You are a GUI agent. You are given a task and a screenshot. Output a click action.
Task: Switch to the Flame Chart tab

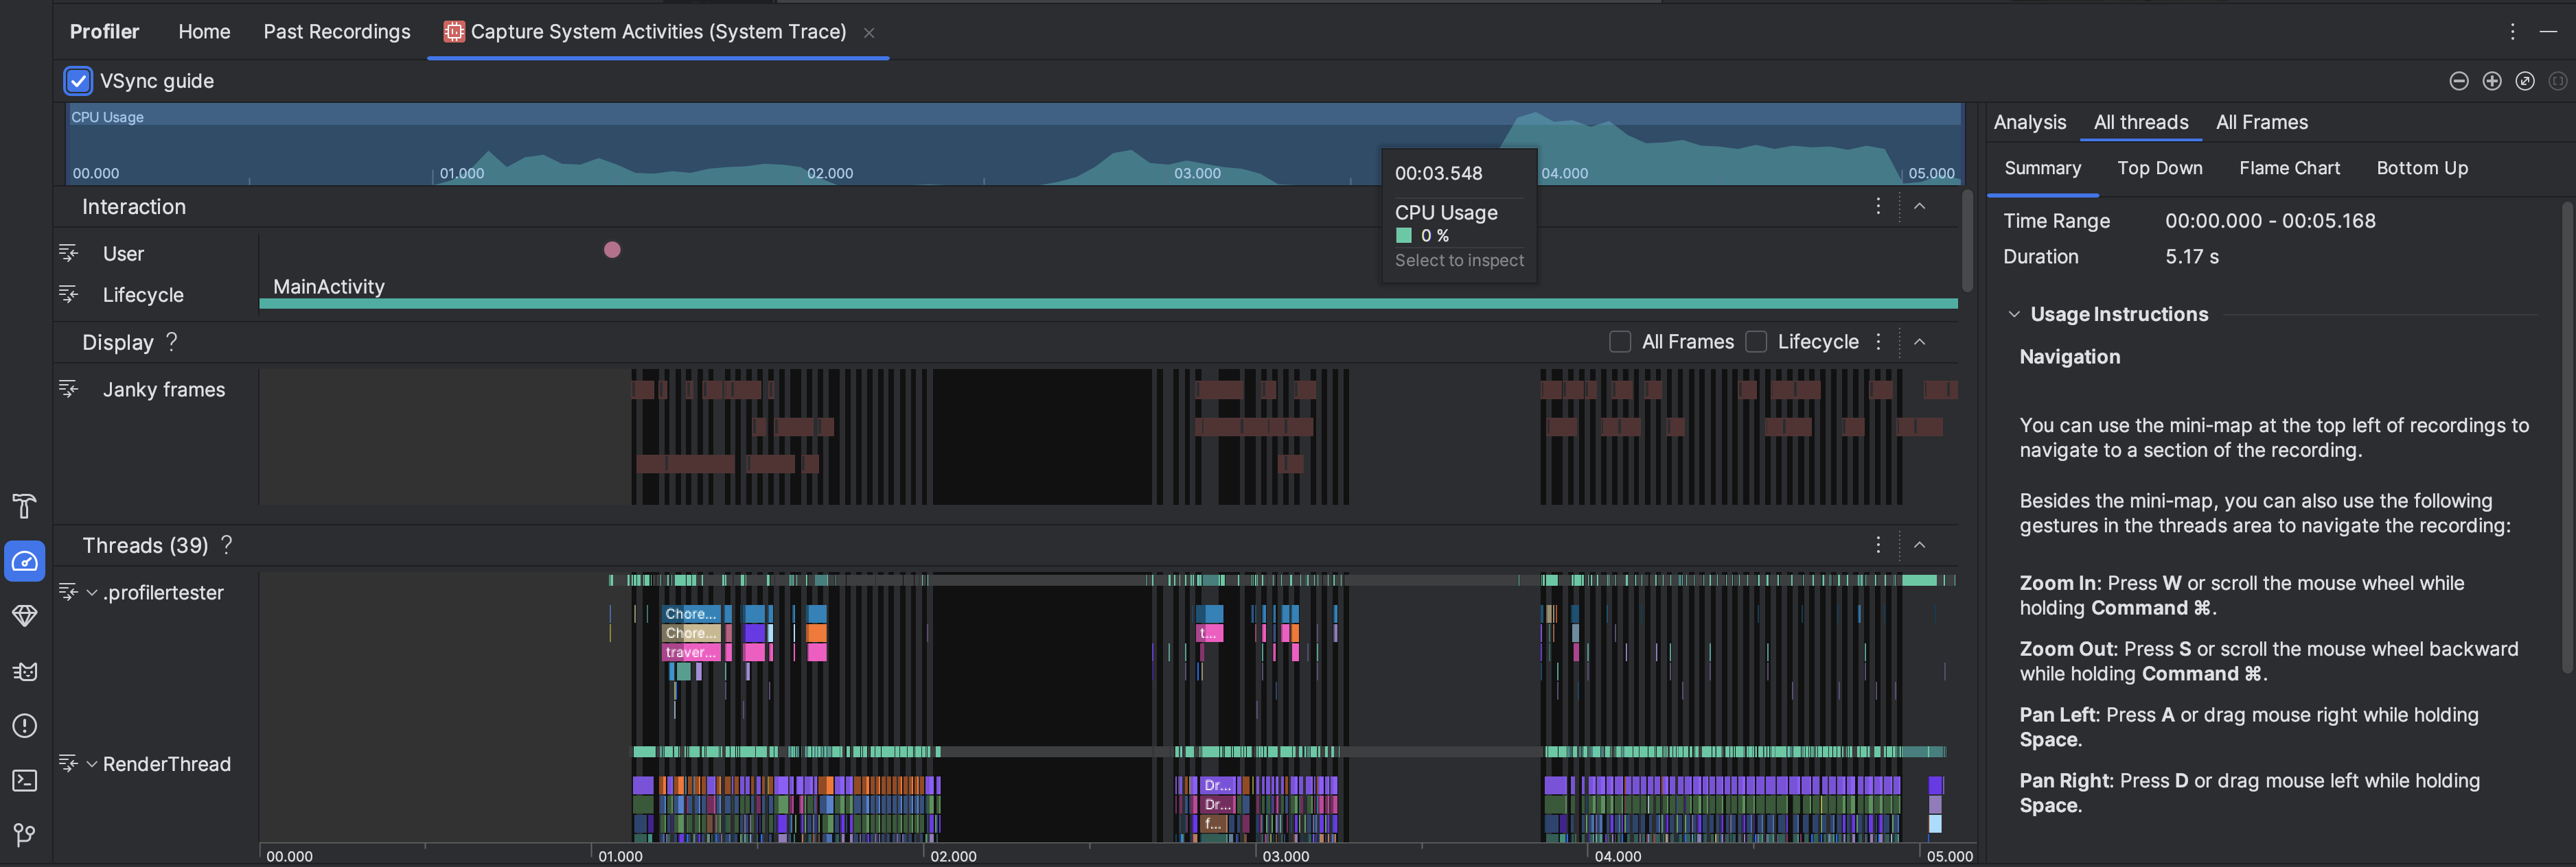(2289, 168)
